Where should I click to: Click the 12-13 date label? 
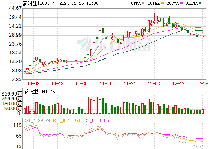coord(179,84)
